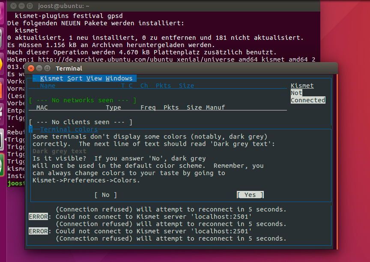Click the Type column header in clients list
The width and height of the screenshot is (370, 262).
[114, 107]
